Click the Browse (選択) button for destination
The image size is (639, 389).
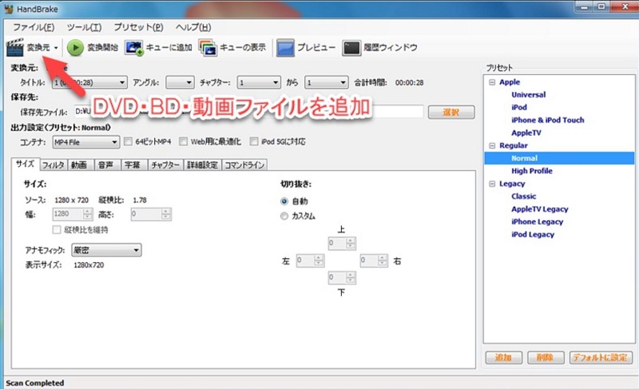coord(451,112)
